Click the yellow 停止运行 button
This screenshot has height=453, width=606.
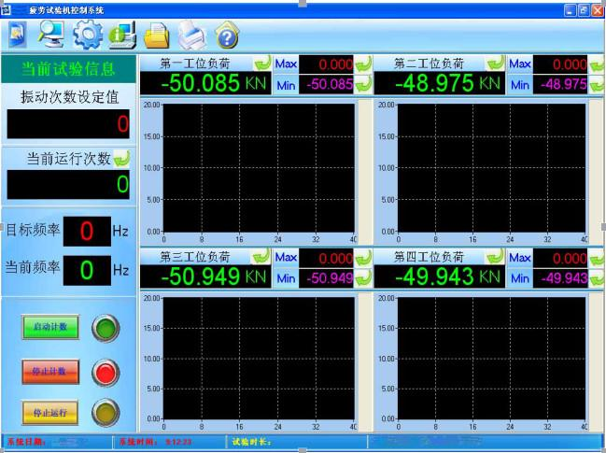[x=50, y=413]
